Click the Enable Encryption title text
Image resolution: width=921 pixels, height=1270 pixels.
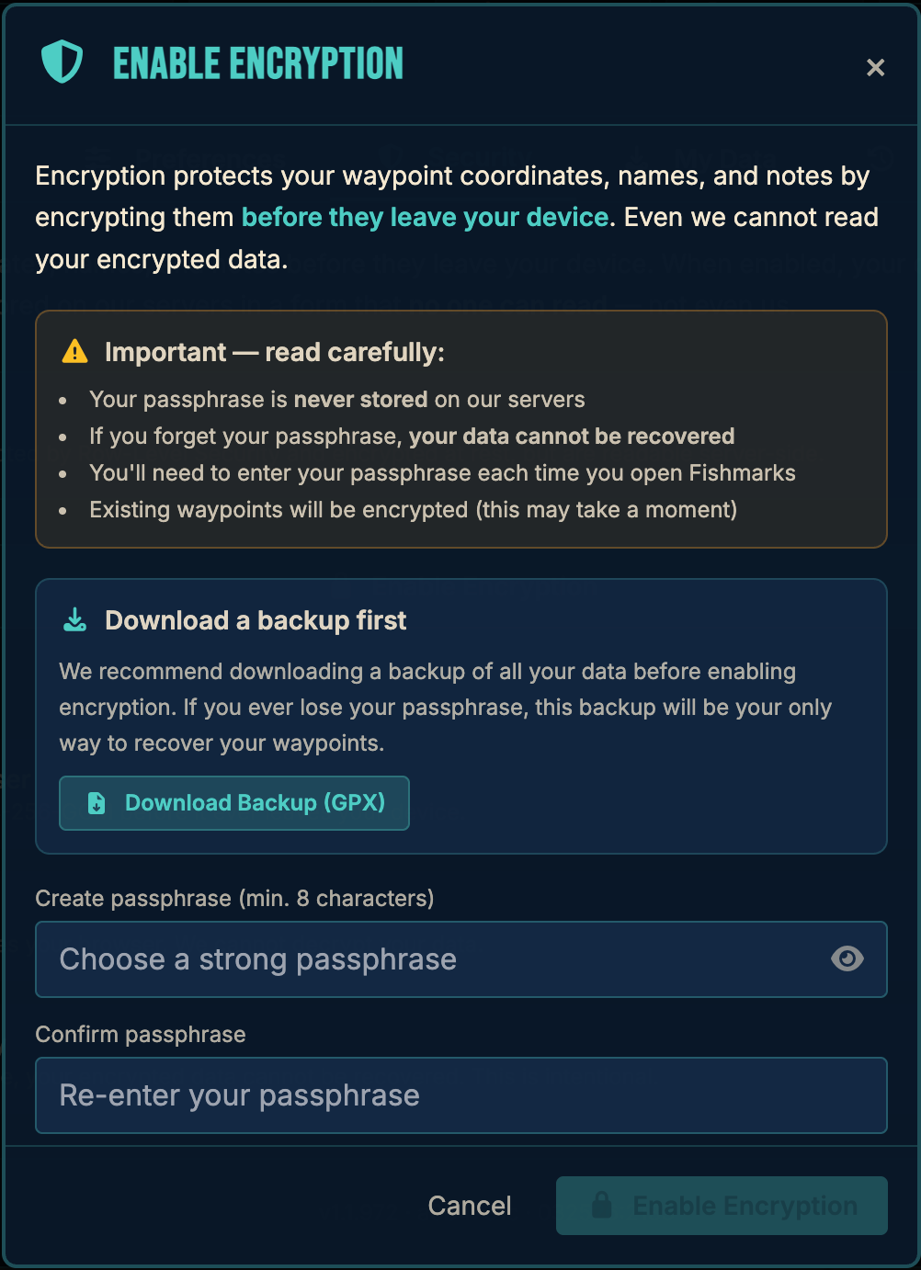click(257, 62)
